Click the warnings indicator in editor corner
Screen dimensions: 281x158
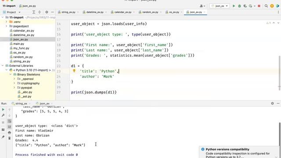click(268, 23)
